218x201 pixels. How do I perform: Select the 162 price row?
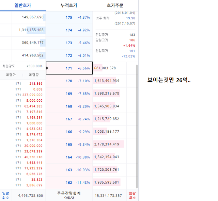(x=69, y=183)
